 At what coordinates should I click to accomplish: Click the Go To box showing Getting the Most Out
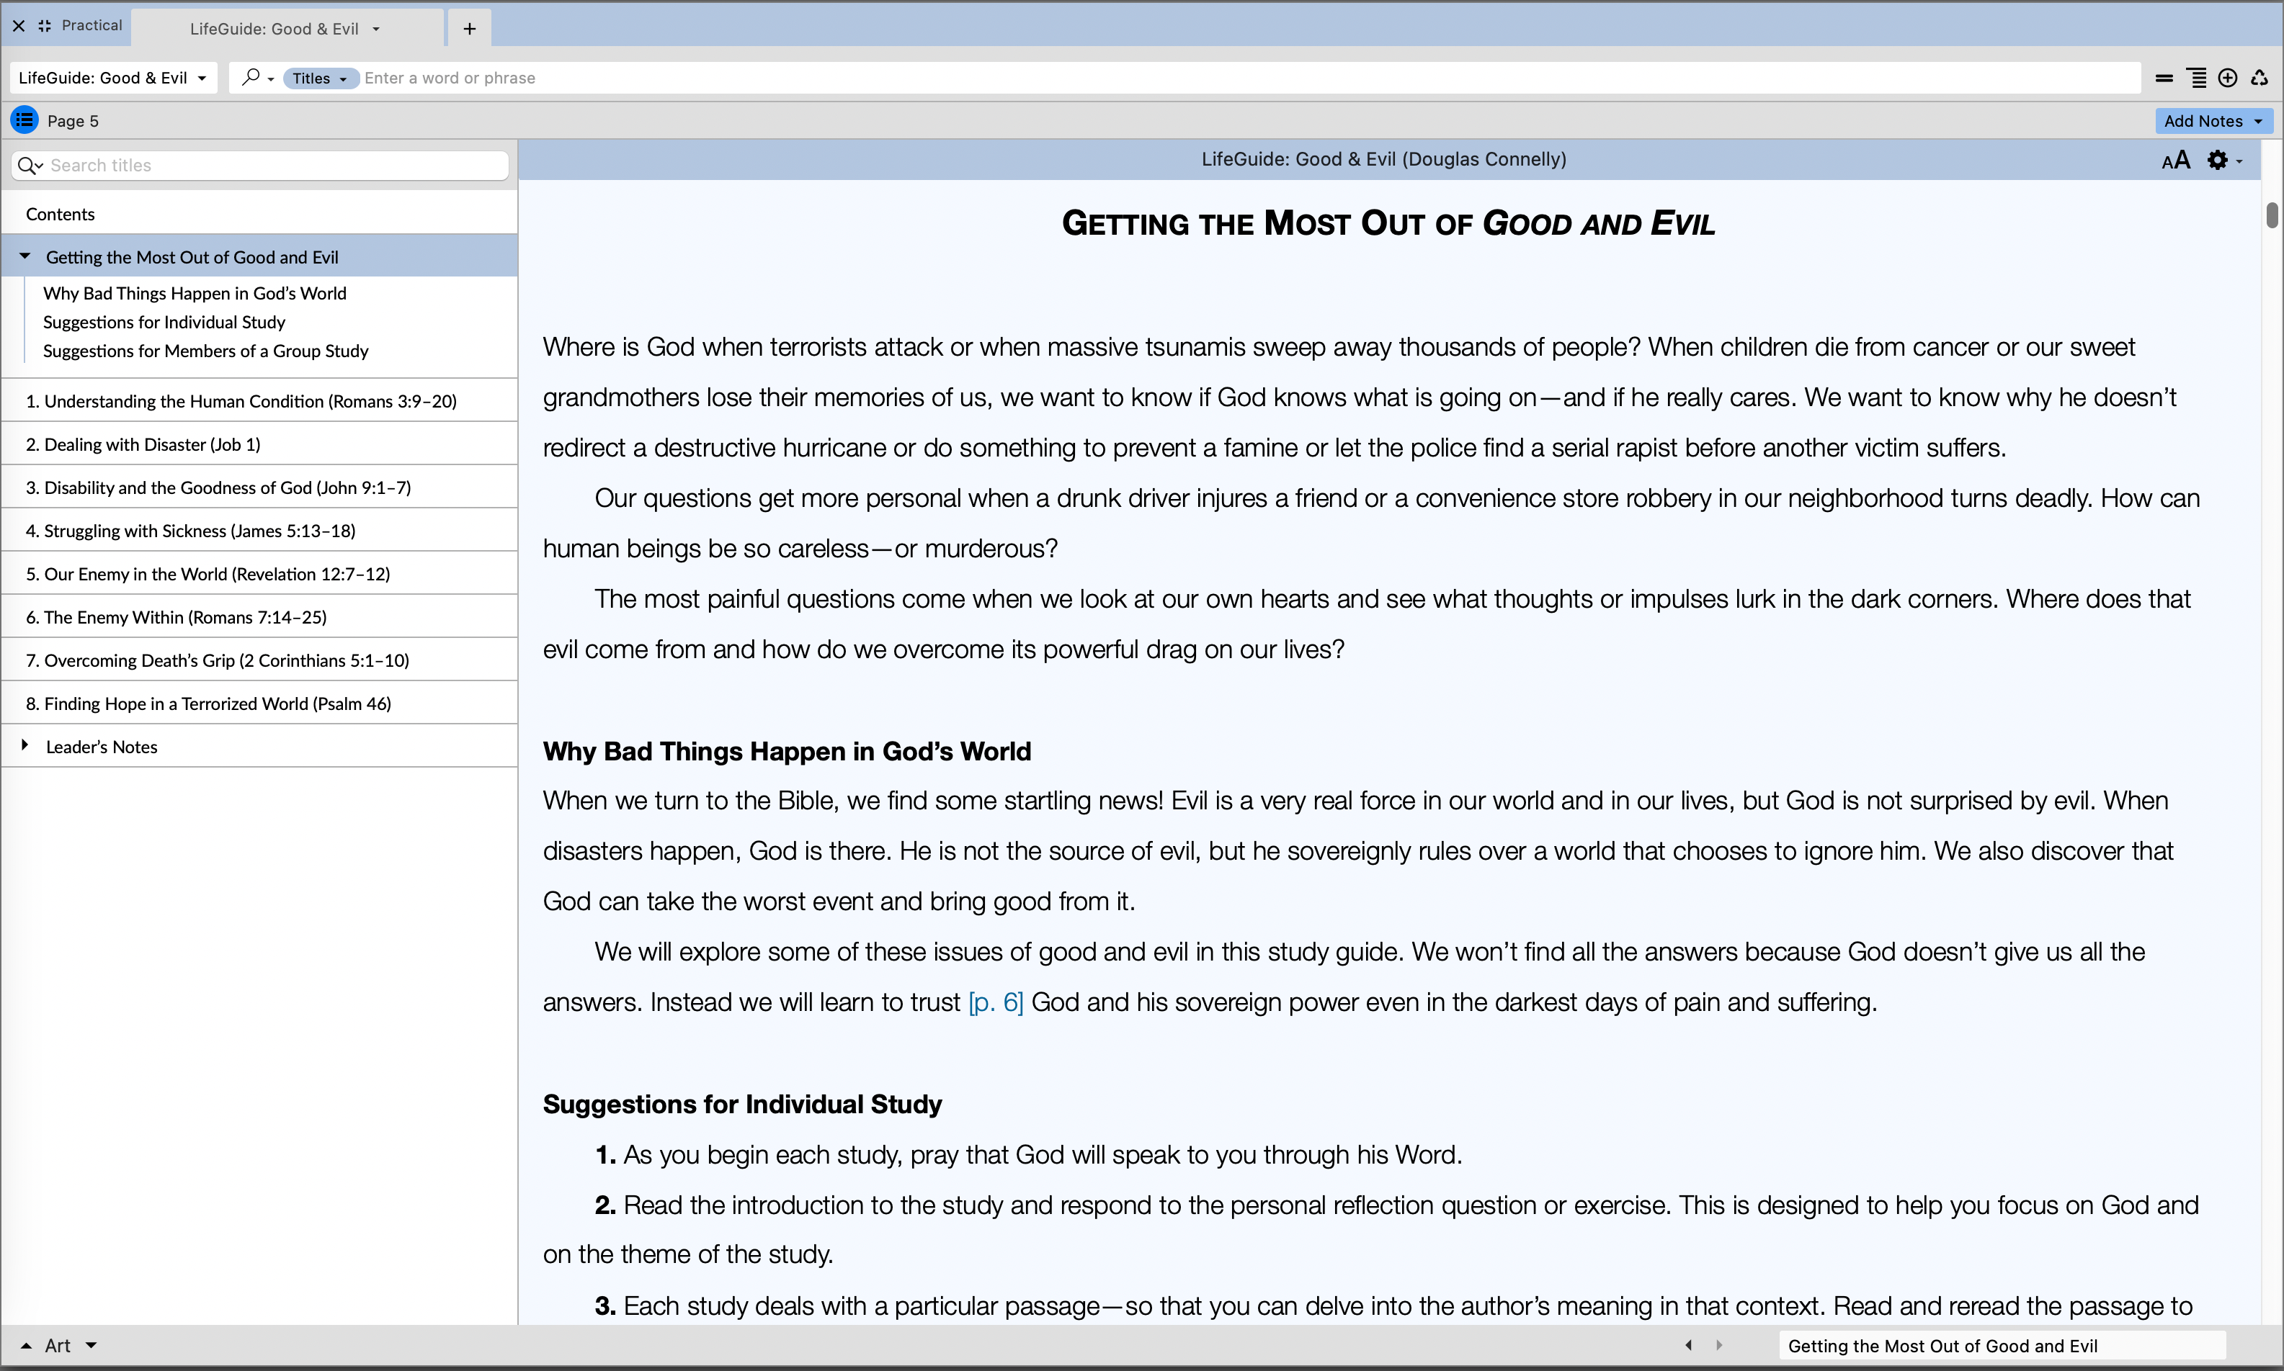[x=2001, y=1346]
